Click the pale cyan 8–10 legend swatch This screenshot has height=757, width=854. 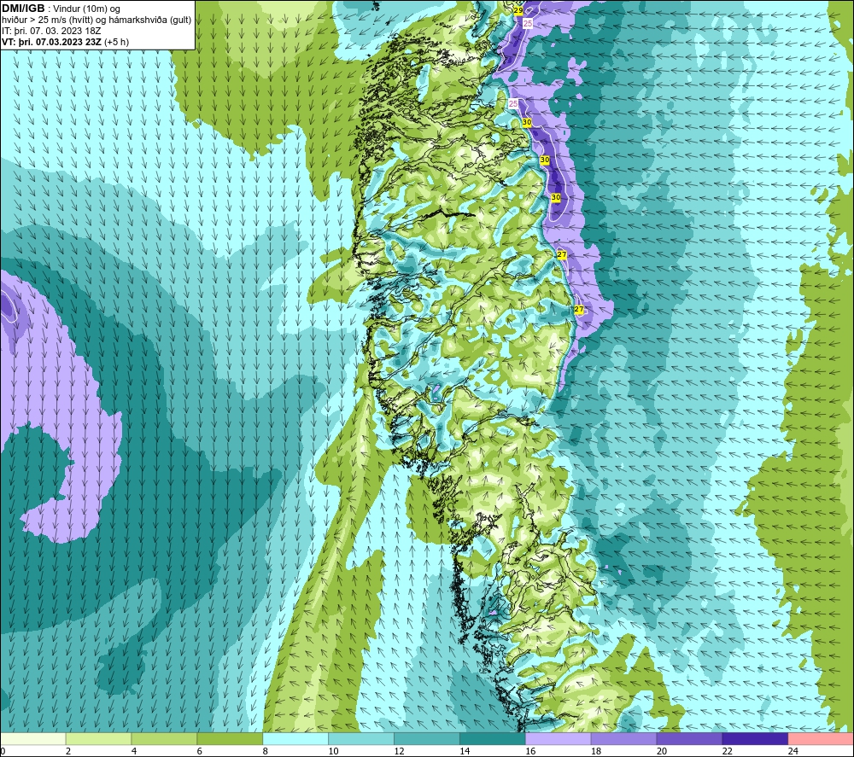(295, 739)
